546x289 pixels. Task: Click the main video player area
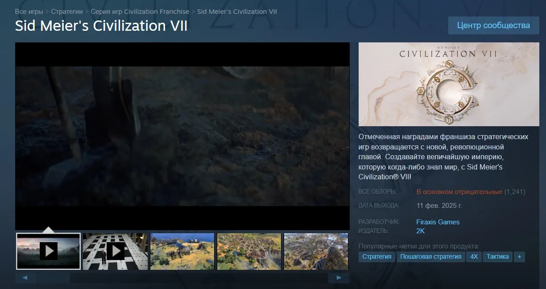coord(182,136)
